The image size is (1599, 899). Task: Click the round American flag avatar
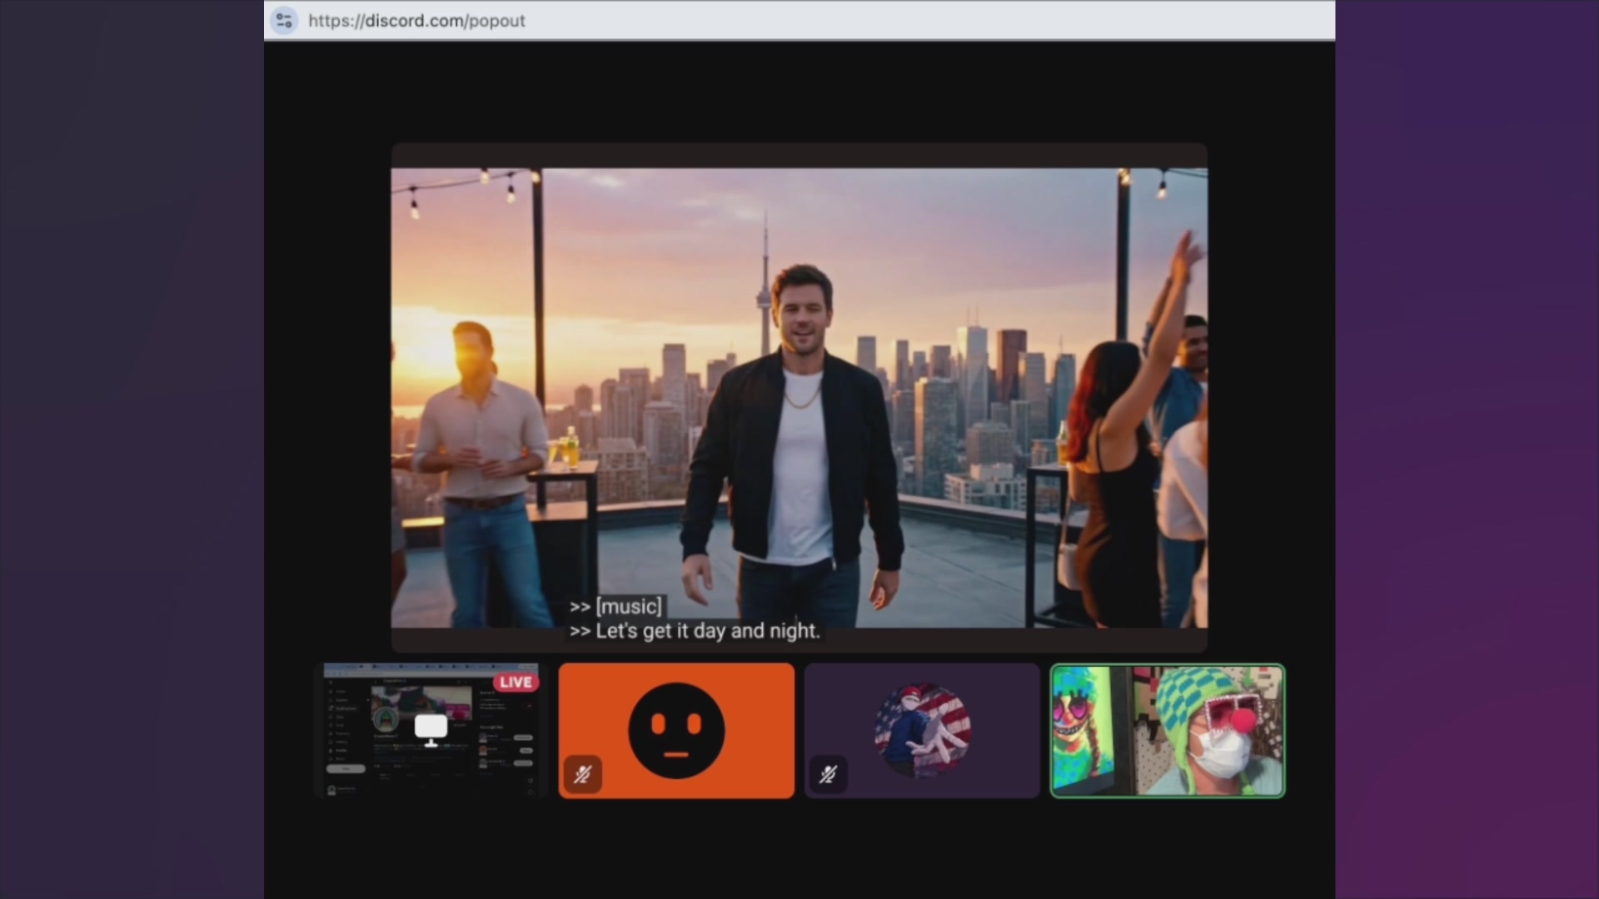point(922,731)
